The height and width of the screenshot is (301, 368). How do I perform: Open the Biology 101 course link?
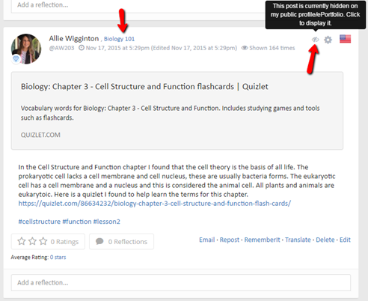pyautogui.click(x=119, y=39)
